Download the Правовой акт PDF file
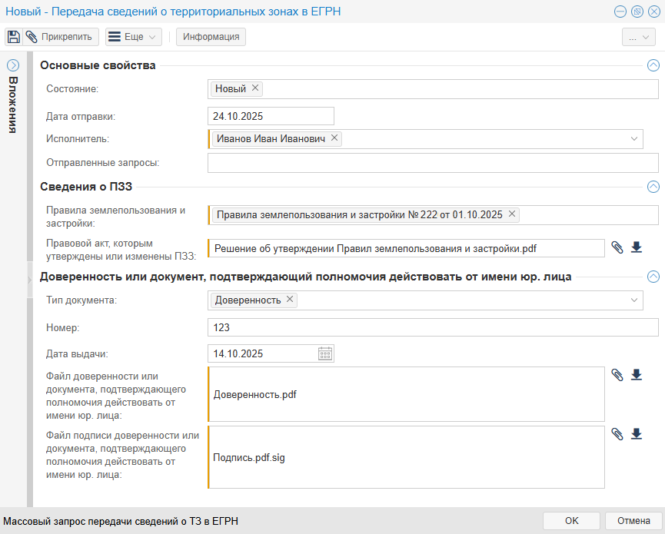Viewport: 665px width, 534px height. click(637, 247)
